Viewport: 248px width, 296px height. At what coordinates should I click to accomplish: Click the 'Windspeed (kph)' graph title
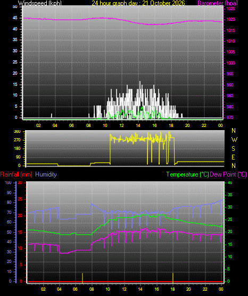pyautogui.click(x=39, y=3)
